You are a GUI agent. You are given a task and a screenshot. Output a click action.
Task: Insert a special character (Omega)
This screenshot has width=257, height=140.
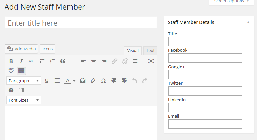[x=103, y=81]
